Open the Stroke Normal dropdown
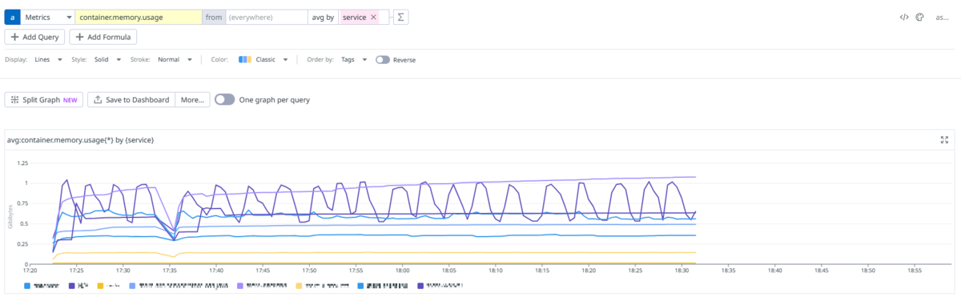 [x=175, y=59]
